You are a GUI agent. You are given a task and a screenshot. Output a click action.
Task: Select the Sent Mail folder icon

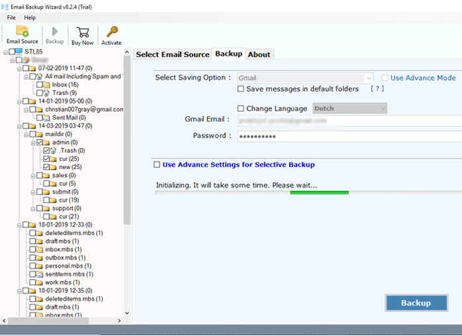48,117
